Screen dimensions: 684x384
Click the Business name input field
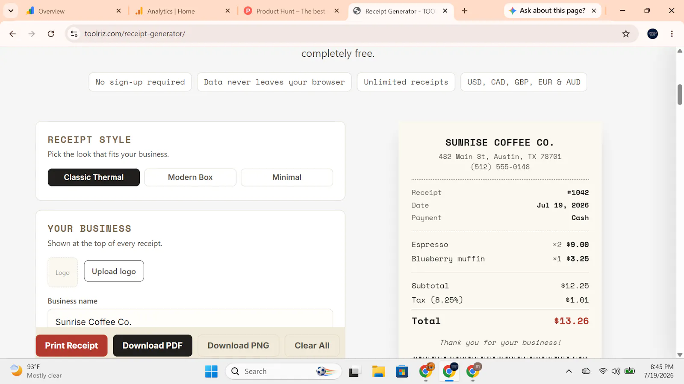click(190, 319)
